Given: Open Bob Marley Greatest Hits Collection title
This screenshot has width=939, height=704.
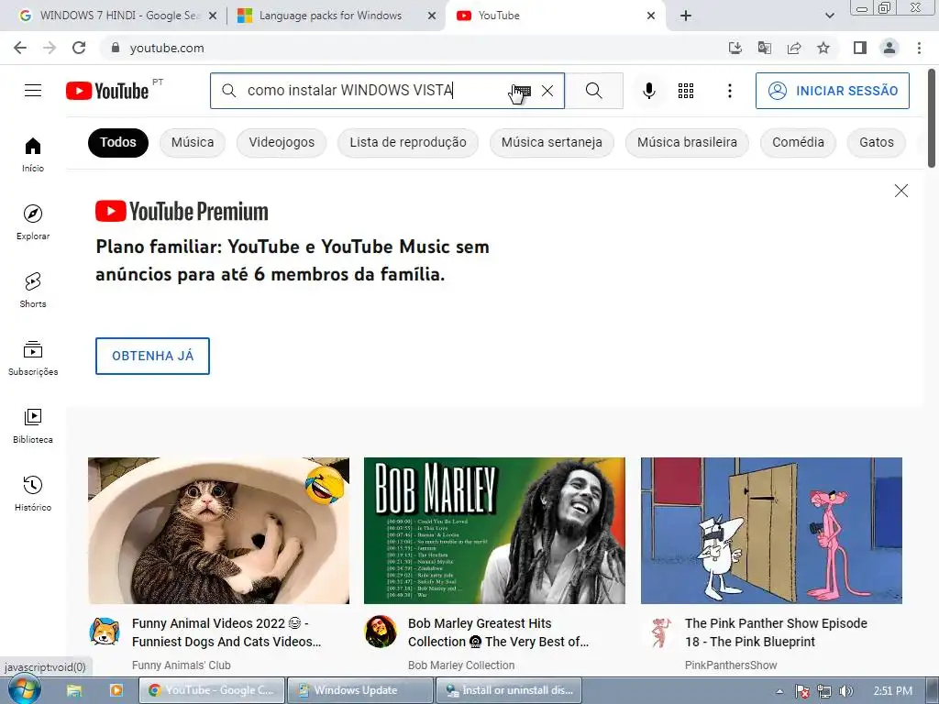Looking at the screenshot, I should tap(498, 632).
